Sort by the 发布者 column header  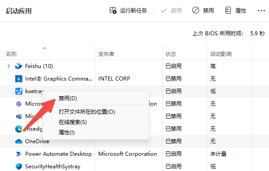106,54
